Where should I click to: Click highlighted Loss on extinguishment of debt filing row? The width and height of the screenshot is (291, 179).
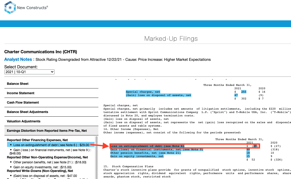pos(147,146)
